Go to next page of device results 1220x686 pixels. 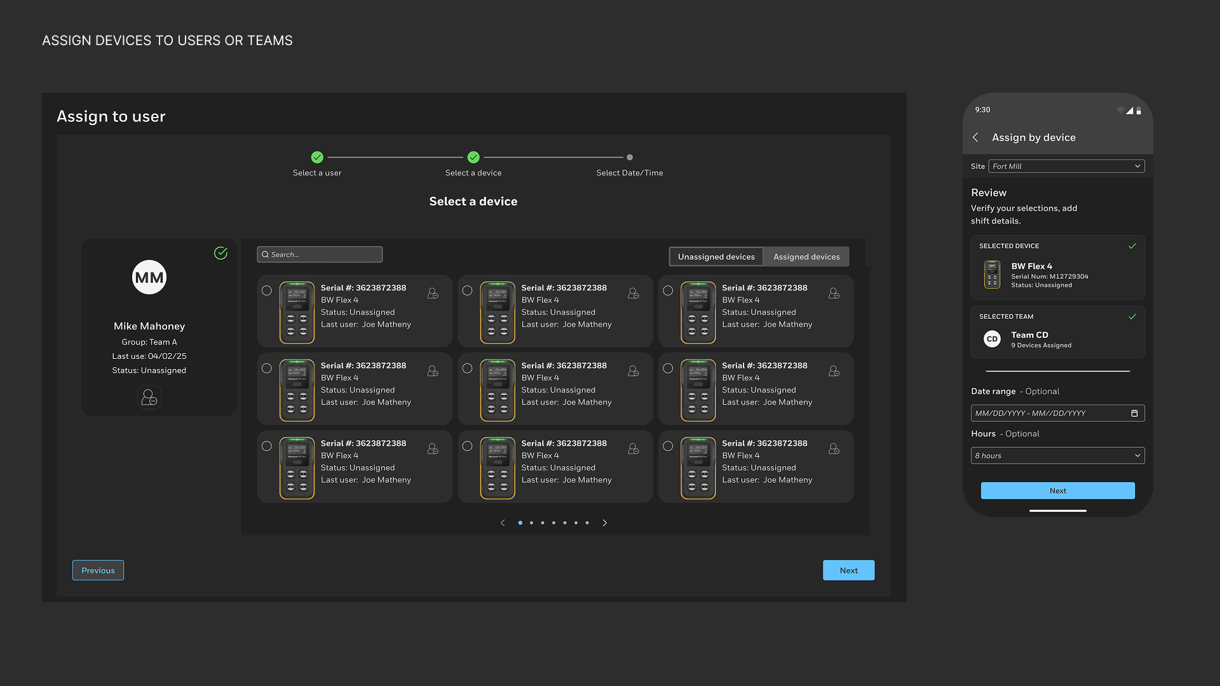(x=604, y=523)
